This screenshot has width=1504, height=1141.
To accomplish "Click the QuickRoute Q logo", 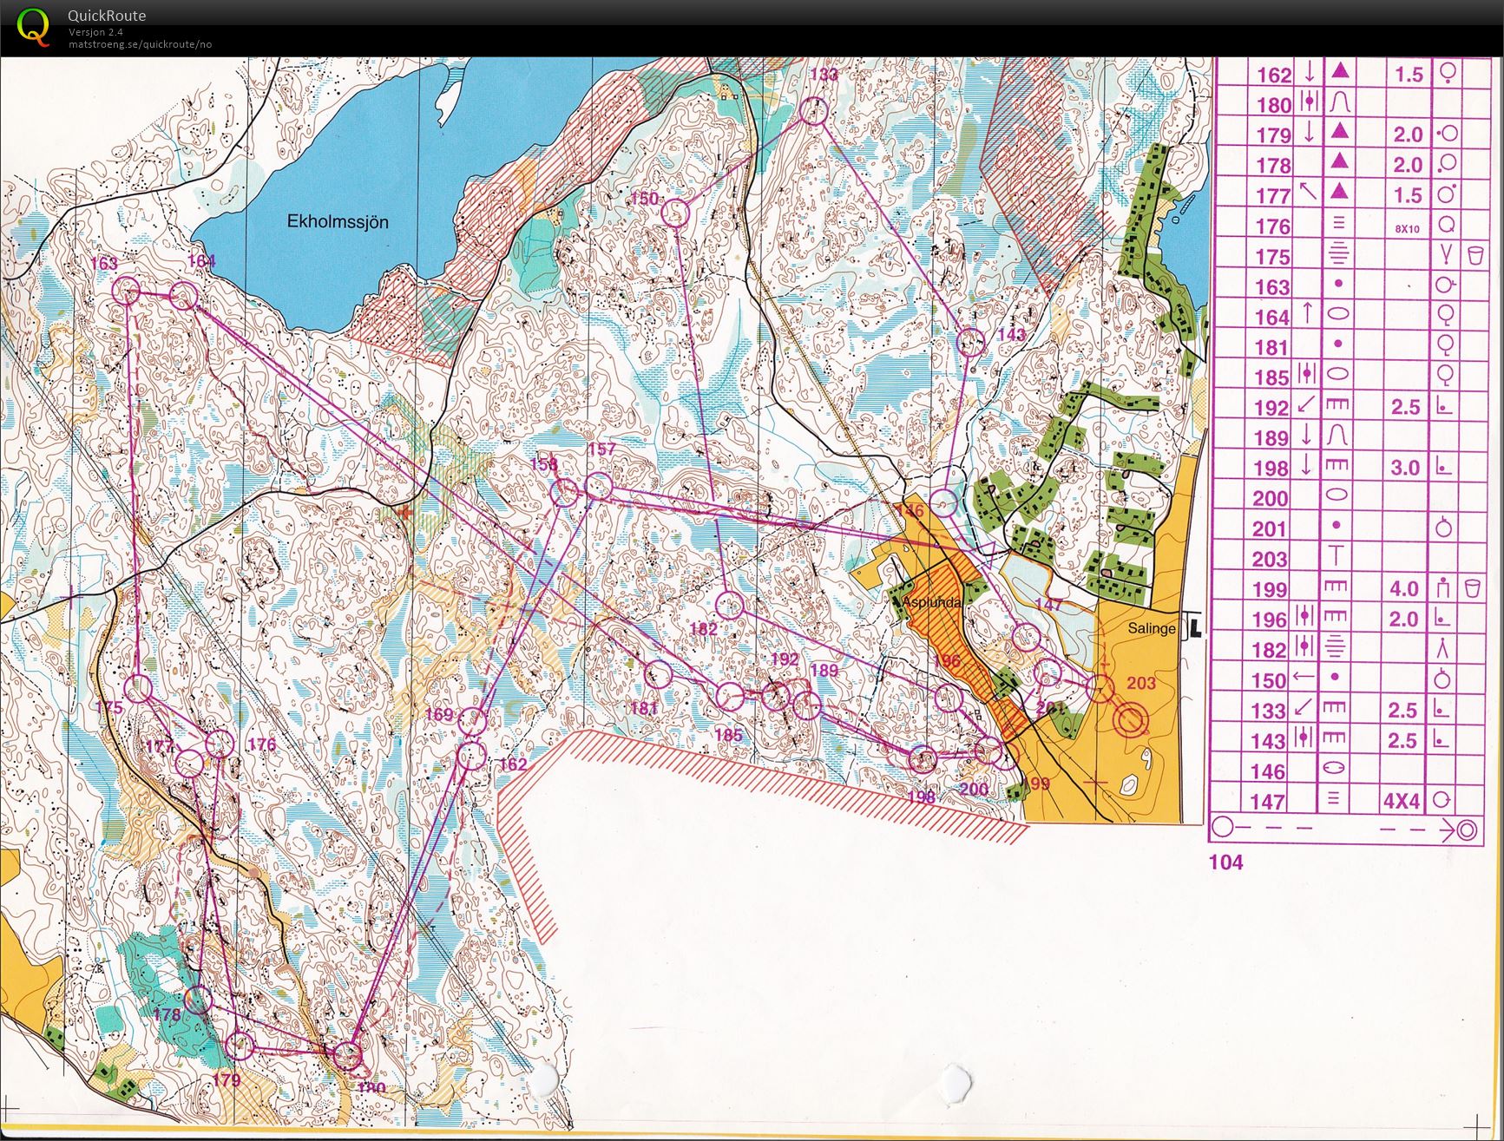I will pos(33,27).
